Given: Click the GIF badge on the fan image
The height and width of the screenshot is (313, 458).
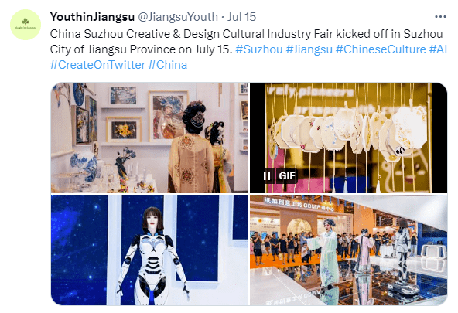Looking at the screenshot, I should coord(287,176).
